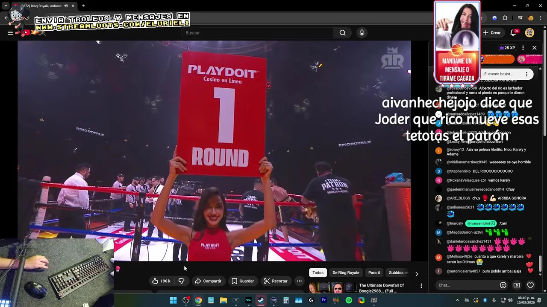This screenshot has width=547, height=307.
Task: Open the YouTube hamburger guide menu
Action: tap(10, 33)
